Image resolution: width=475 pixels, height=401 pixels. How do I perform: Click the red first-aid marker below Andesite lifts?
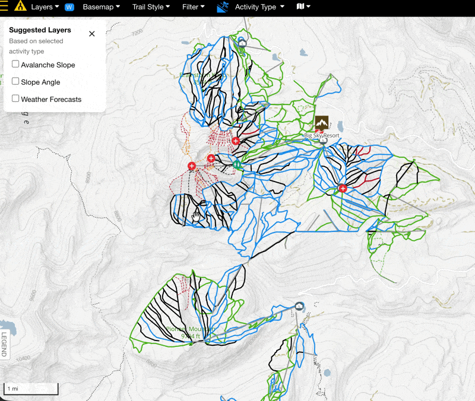click(x=343, y=189)
